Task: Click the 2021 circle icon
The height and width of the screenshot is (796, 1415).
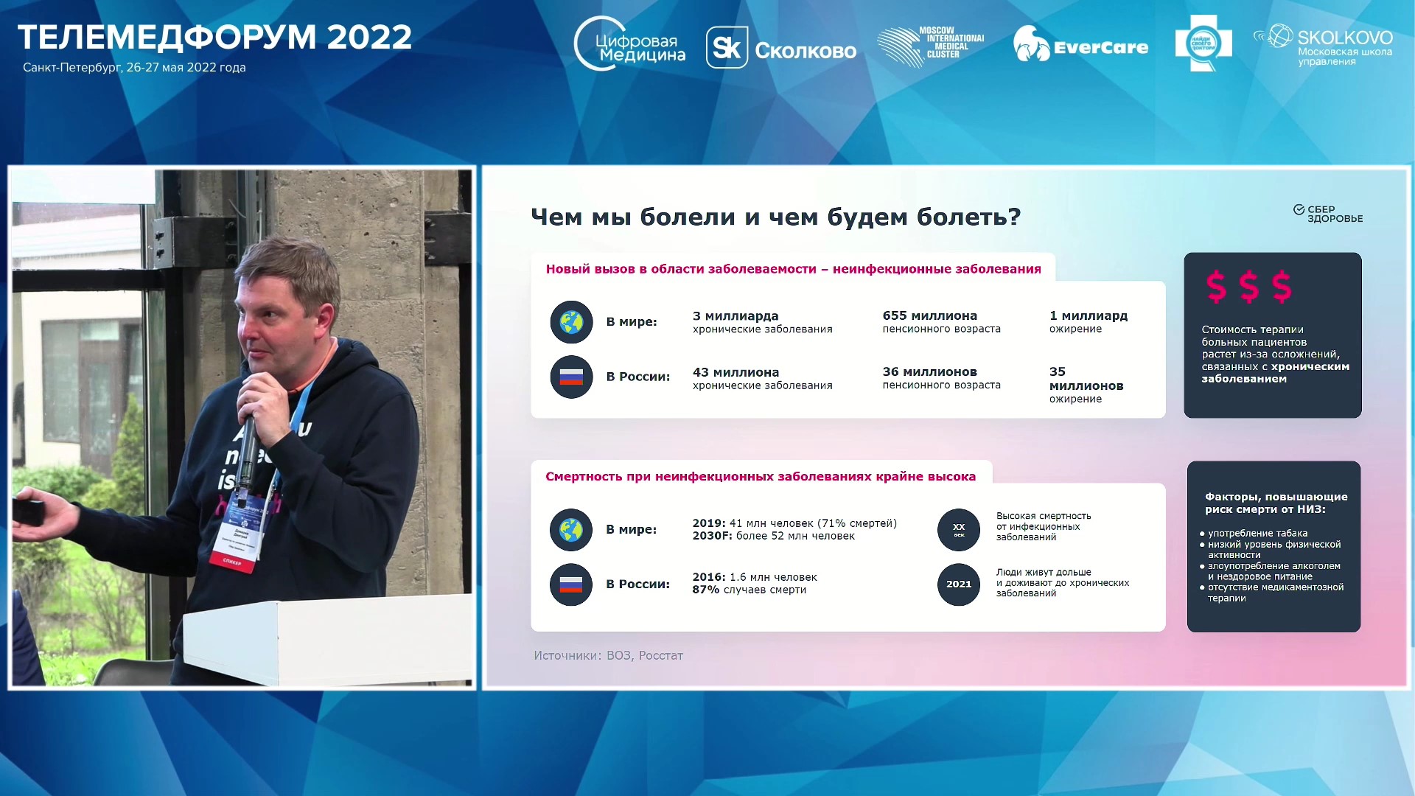Action: click(x=958, y=584)
